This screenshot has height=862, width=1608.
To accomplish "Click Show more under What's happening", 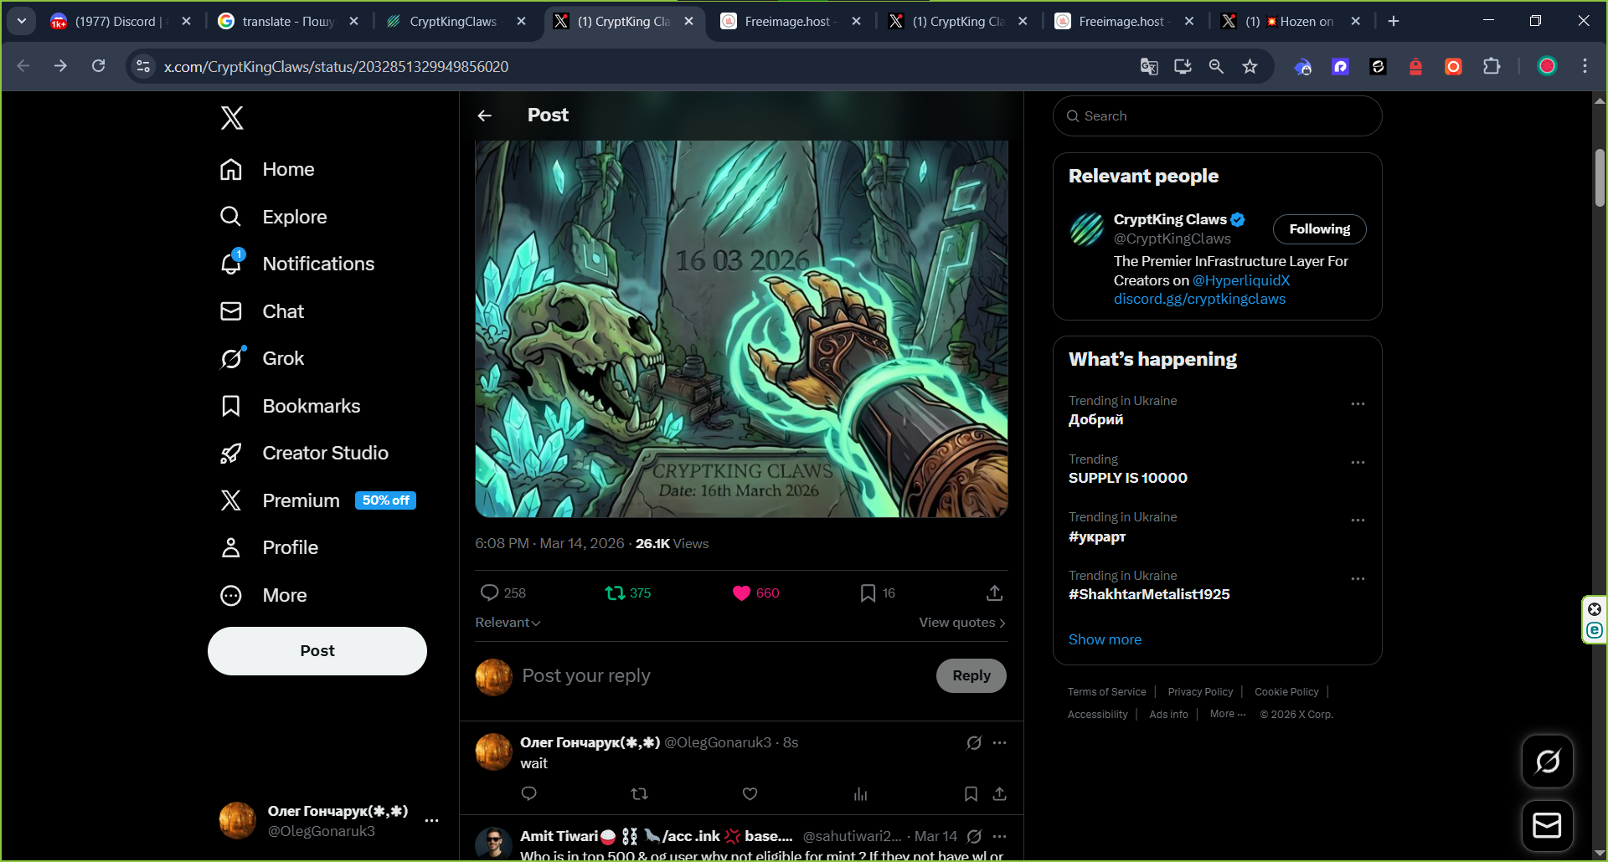I will pos(1105,639).
